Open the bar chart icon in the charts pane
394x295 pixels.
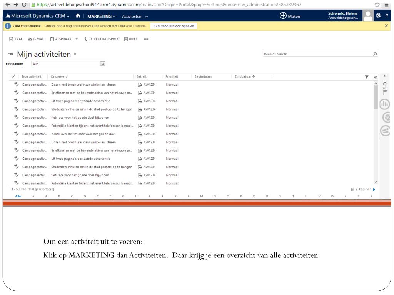(384, 104)
